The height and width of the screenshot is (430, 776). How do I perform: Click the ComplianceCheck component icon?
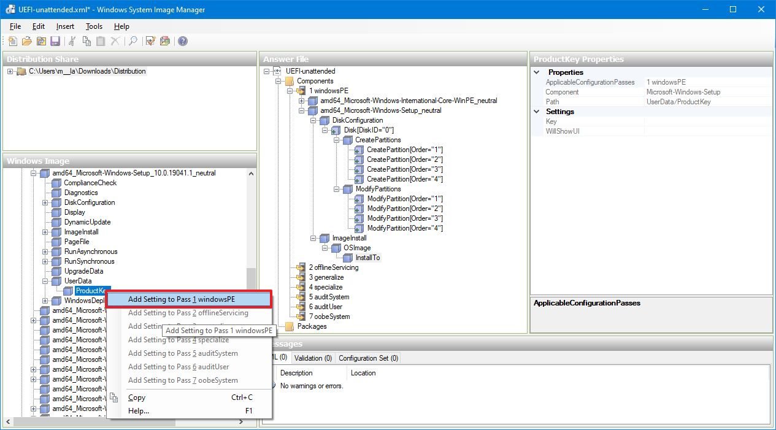tap(56, 183)
